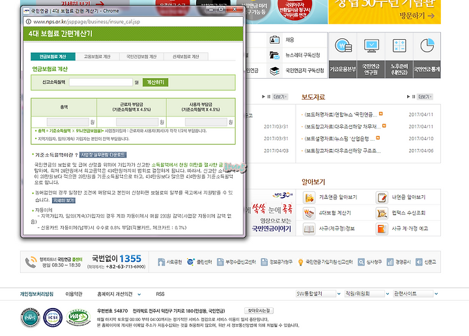The width and height of the screenshot is (469, 336).
Task: Click the 국민연금 가입지원 신고센터 bulb icon
Action: 300,262
